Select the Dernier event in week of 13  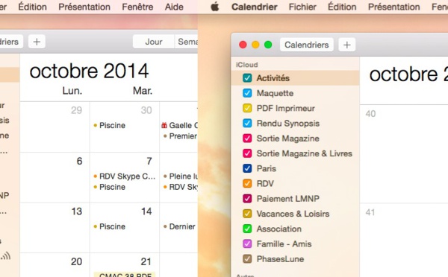[179, 226]
